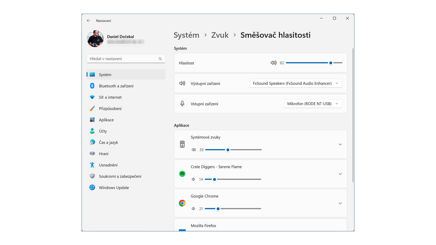The image size is (436, 245).
Task: Click the Účty person icon
Action: click(x=92, y=131)
